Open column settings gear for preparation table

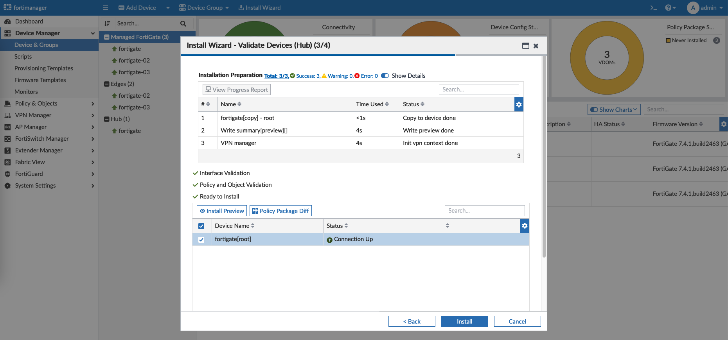point(519,104)
